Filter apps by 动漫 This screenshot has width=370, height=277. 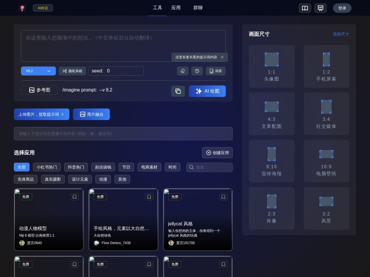pyautogui.click(x=103, y=179)
